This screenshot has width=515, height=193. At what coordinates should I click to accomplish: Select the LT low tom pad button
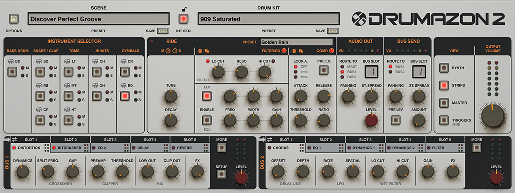68,71
